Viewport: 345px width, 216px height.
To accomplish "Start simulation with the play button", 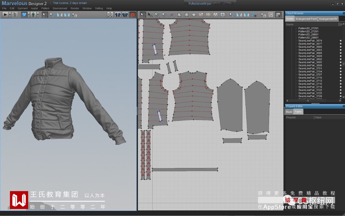I will coord(5,15).
